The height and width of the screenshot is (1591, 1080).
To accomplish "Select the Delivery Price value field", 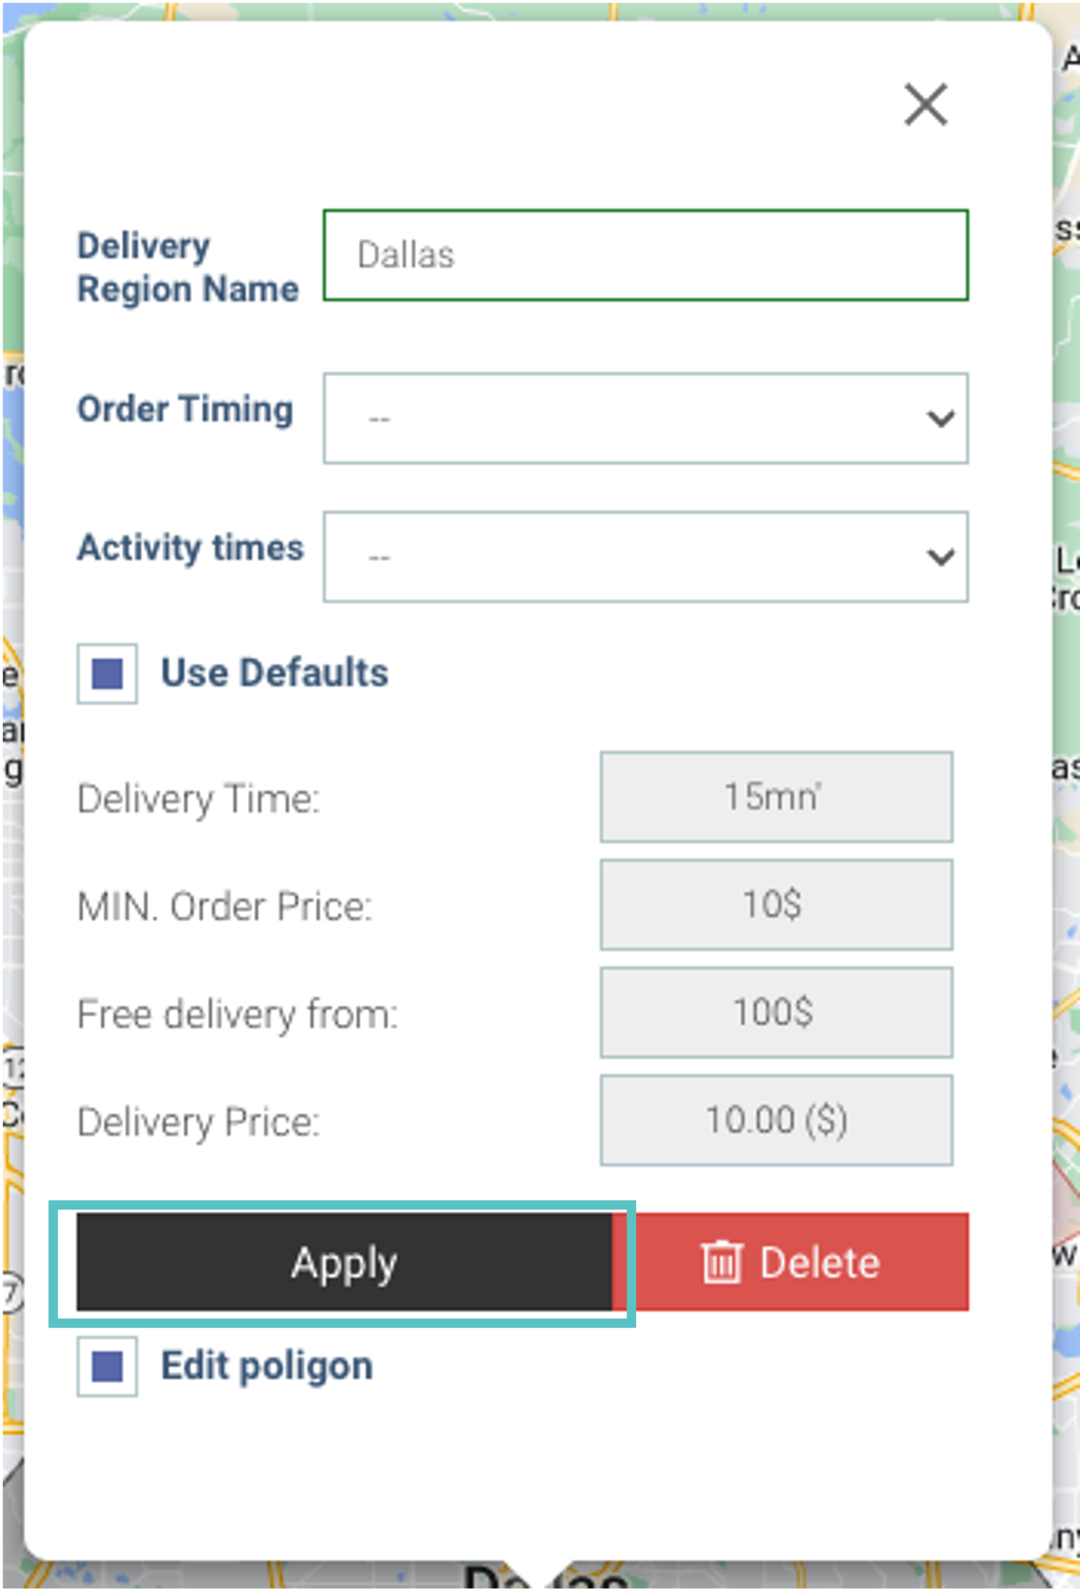I will pos(776,1120).
